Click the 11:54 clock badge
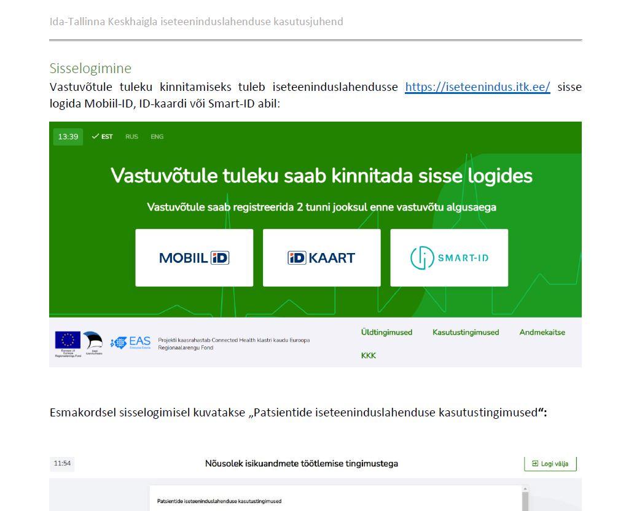 coord(62,464)
